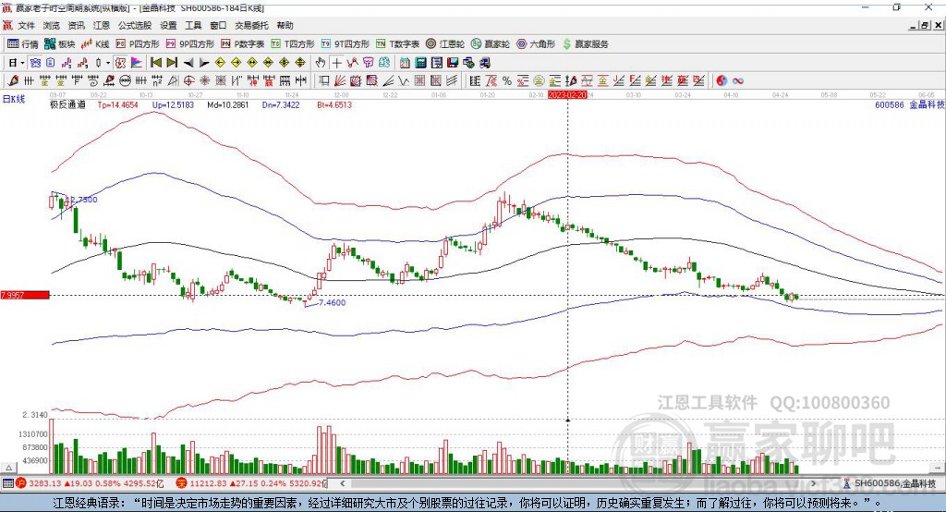Screen dimensions: 946x512
Task: Click the first yellow diamond arrow icon
Action: tap(220, 63)
